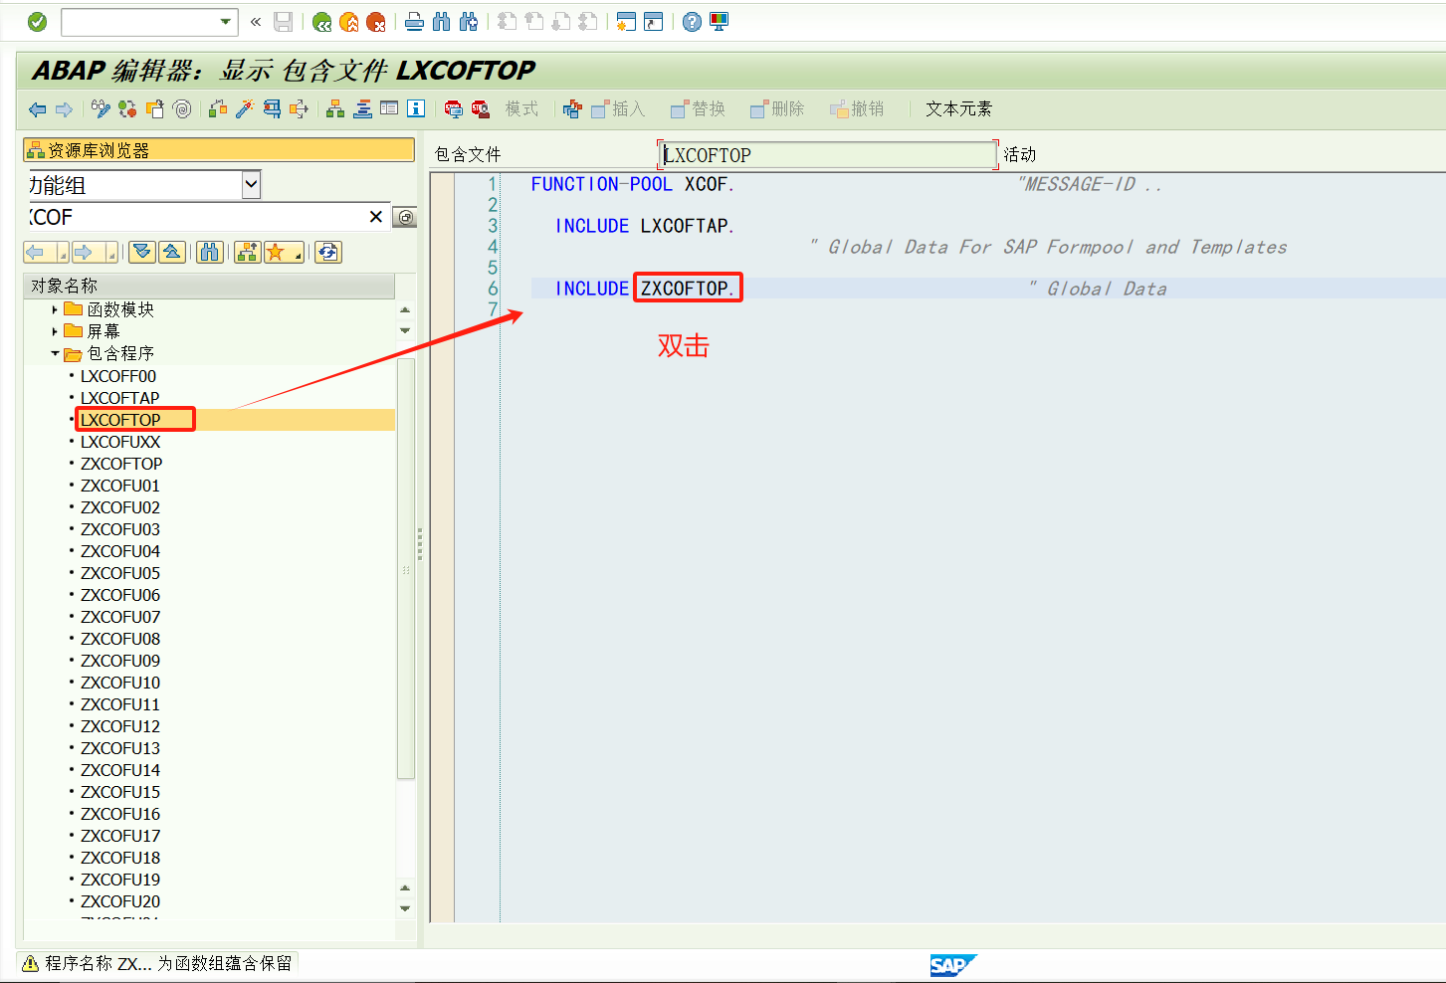Click the 包含文件 LXCOFTOP name field
The width and height of the screenshot is (1446, 983).
coord(828,155)
